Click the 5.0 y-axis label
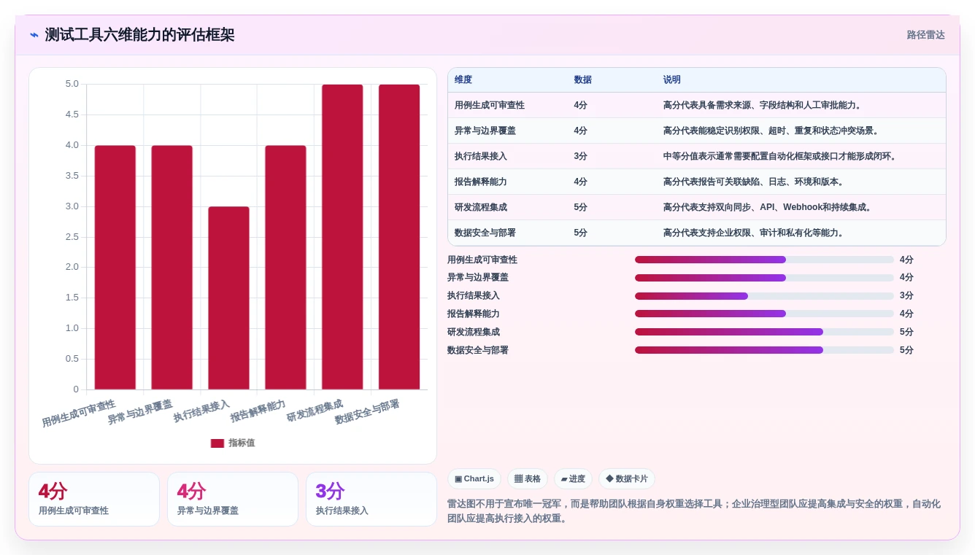 [x=72, y=84]
